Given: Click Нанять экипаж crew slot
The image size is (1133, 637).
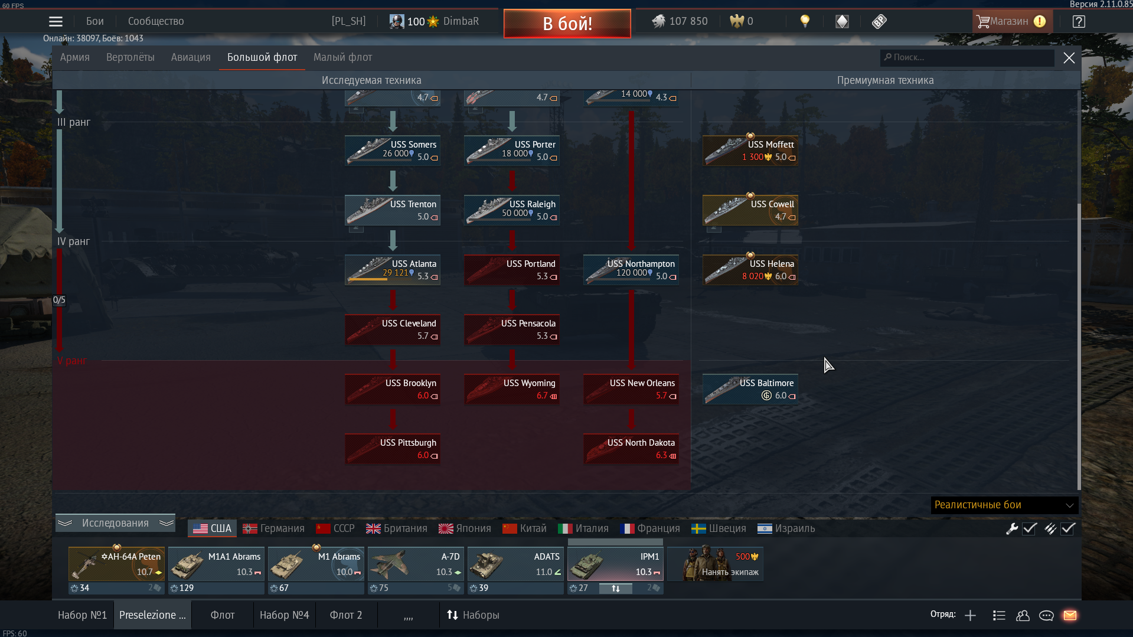Looking at the screenshot, I should [x=715, y=564].
